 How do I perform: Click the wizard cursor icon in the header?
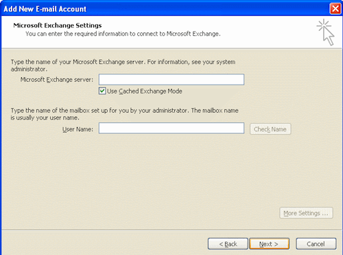pyautogui.click(x=326, y=32)
